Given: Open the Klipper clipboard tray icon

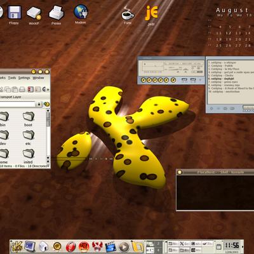Looking at the screenshot, I should pyautogui.click(x=218, y=247).
